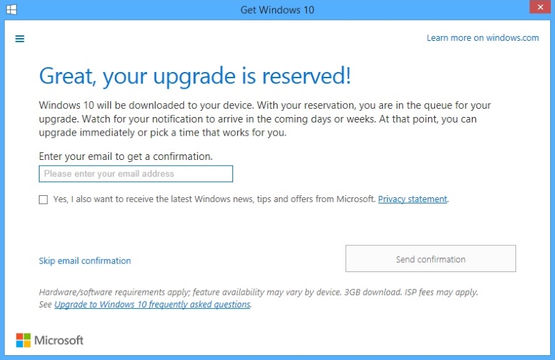Click the four-color Microsoft logo squares

click(24, 340)
